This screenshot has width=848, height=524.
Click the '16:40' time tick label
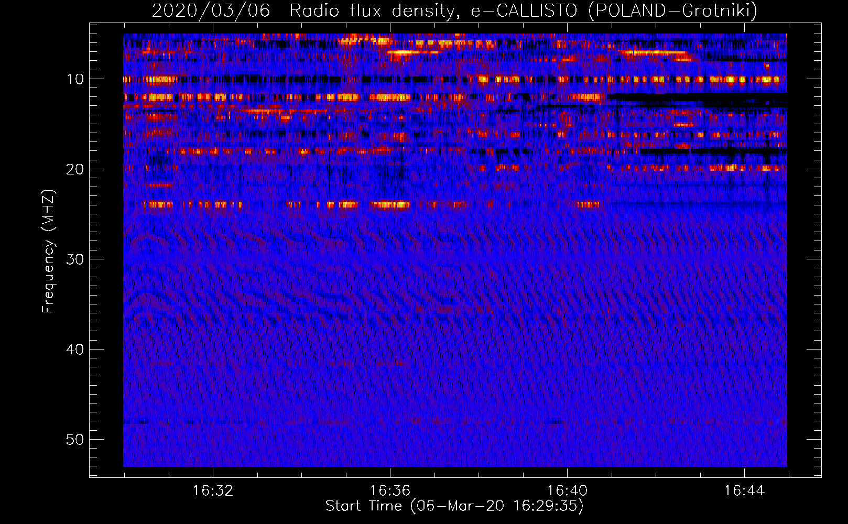(x=567, y=491)
